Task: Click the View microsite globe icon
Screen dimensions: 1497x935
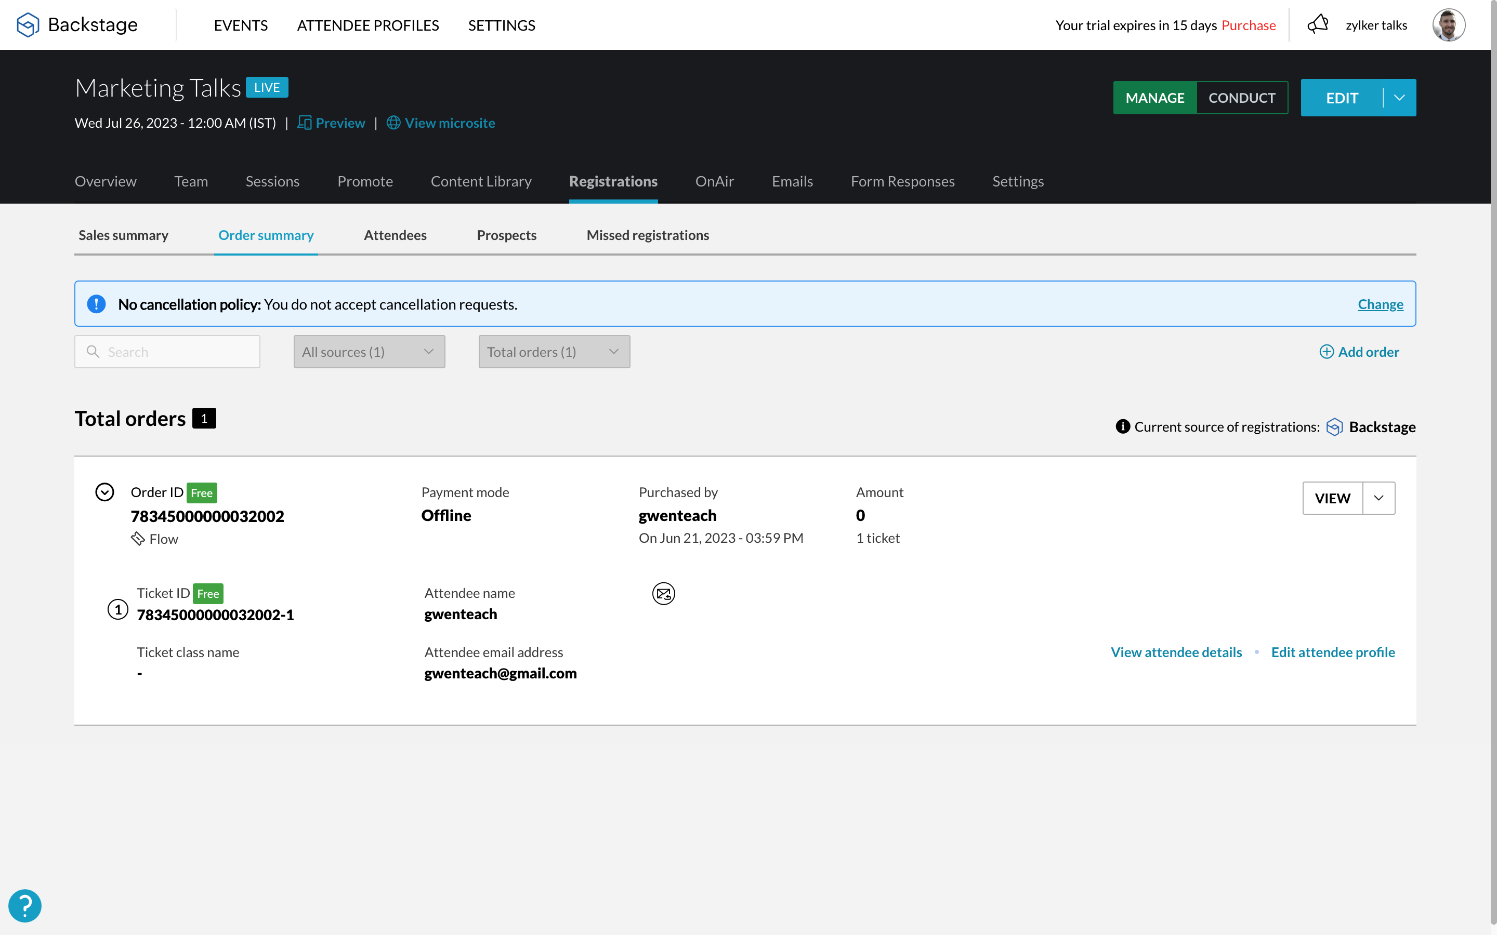Action: (x=393, y=123)
